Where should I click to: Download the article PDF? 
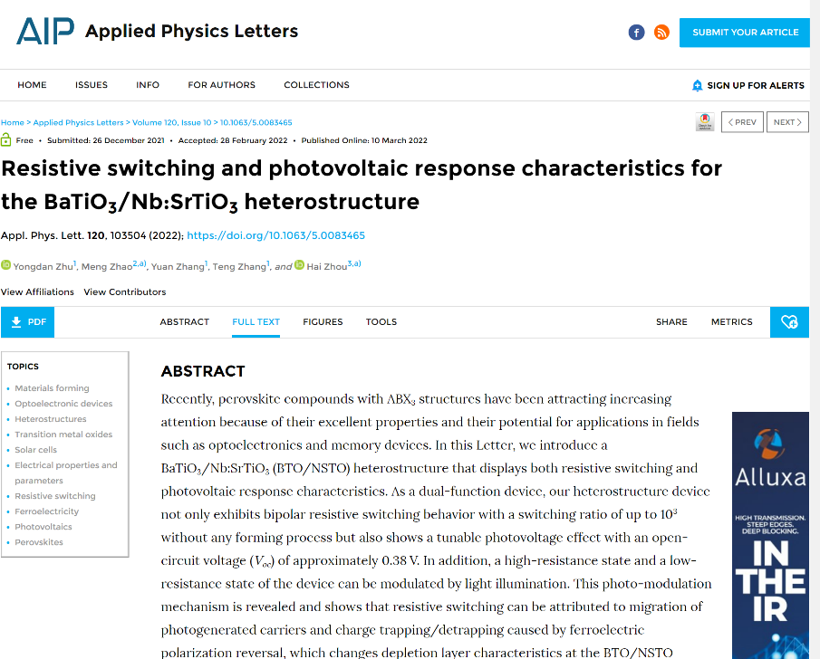[x=28, y=322]
